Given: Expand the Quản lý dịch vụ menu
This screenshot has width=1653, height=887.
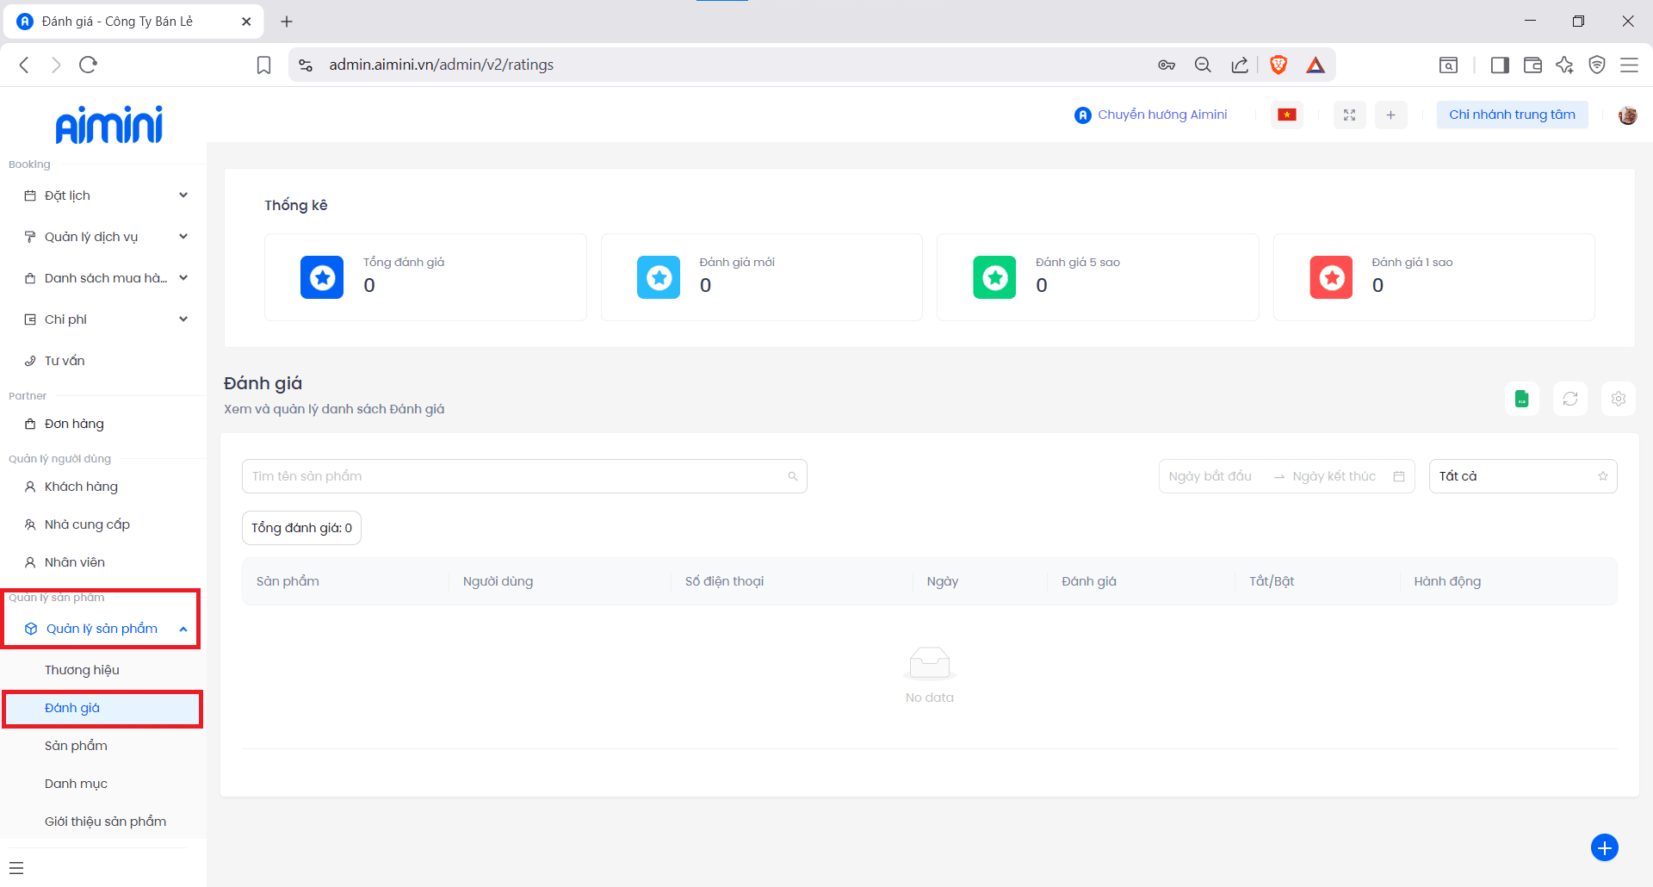Looking at the screenshot, I should pos(103,237).
